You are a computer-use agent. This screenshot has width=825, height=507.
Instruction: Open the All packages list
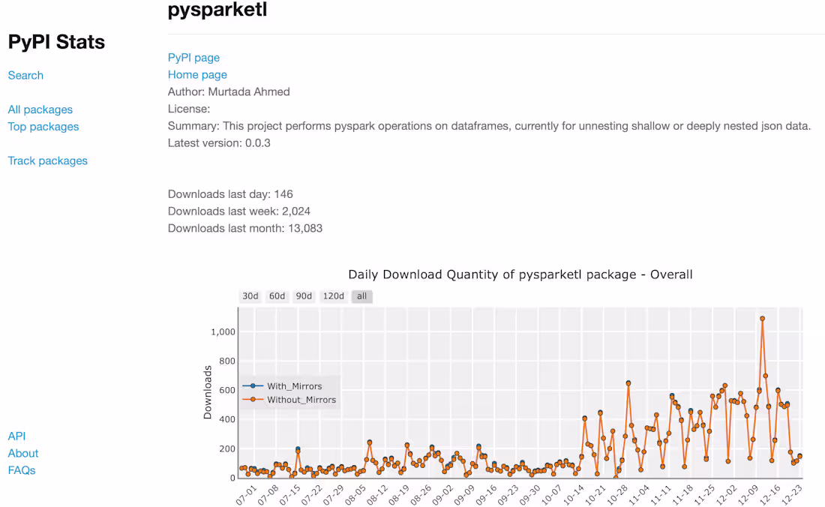coord(40,109)
